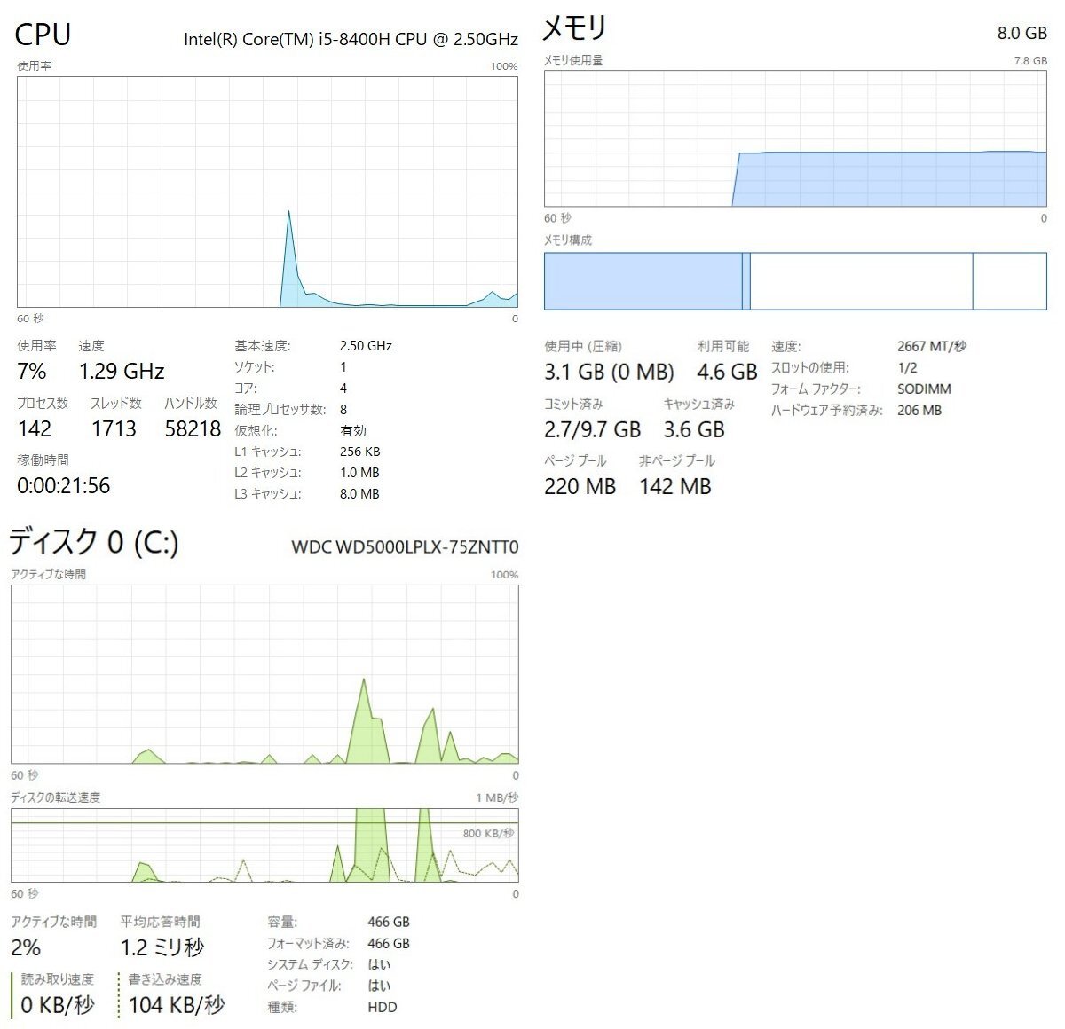1065x1029 pixels.
Task: Click the virtualization value 有効
Action: 353,430
